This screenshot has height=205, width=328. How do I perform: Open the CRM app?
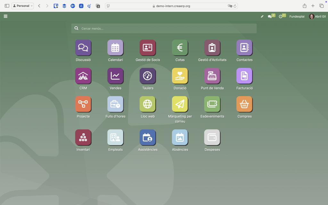(83, 76)
